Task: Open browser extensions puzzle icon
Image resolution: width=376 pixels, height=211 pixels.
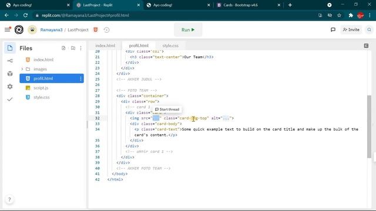Action: [x=351, y=15]
